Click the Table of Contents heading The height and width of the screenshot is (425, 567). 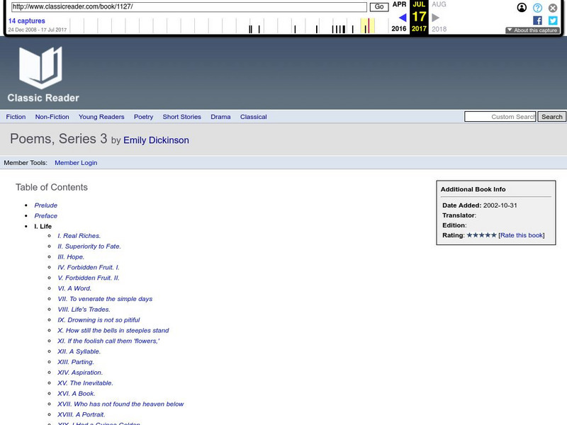[x=52, y=187]
